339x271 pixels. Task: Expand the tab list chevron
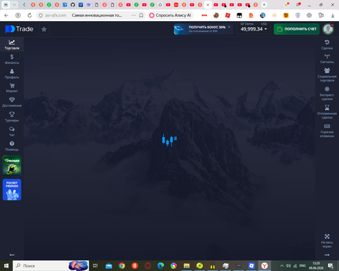click(x=14, y=5)
